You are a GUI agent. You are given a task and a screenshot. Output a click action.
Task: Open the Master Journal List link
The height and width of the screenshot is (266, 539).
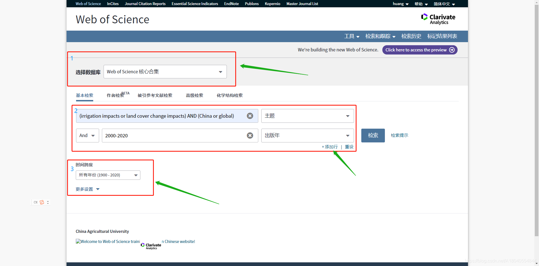[302, 4]
